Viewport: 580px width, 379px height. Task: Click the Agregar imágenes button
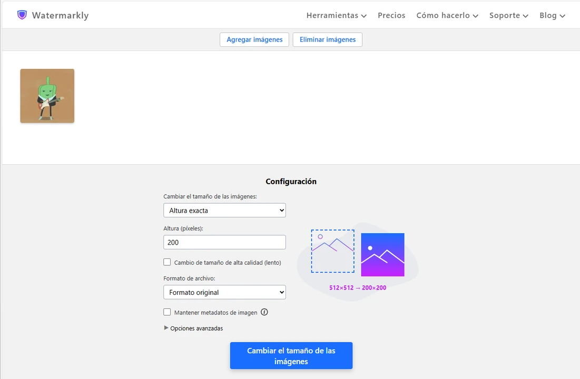click(x=254, y=39)
